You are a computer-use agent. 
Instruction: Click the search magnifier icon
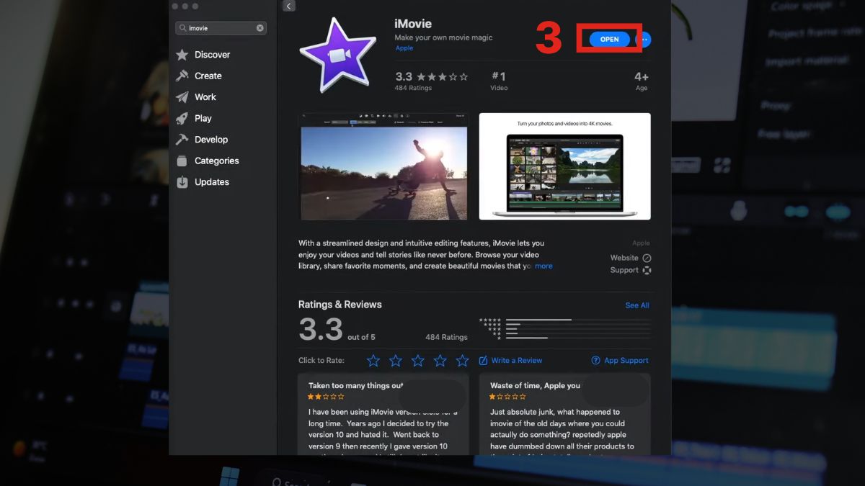point(182,28)
